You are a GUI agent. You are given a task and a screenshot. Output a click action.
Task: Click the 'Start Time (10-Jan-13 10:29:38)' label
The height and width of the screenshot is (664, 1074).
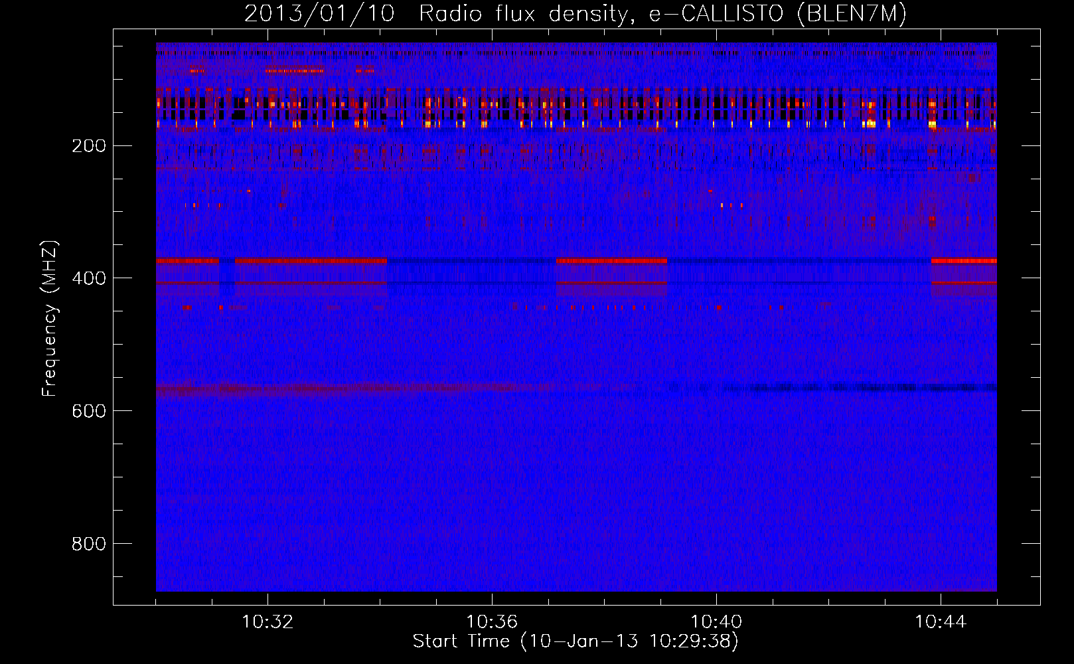tap(575, 641)
